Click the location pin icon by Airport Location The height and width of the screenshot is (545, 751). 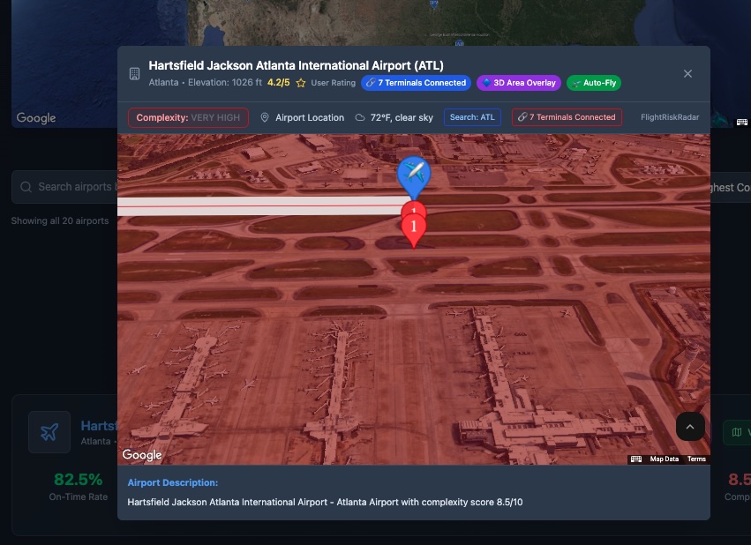265,117
